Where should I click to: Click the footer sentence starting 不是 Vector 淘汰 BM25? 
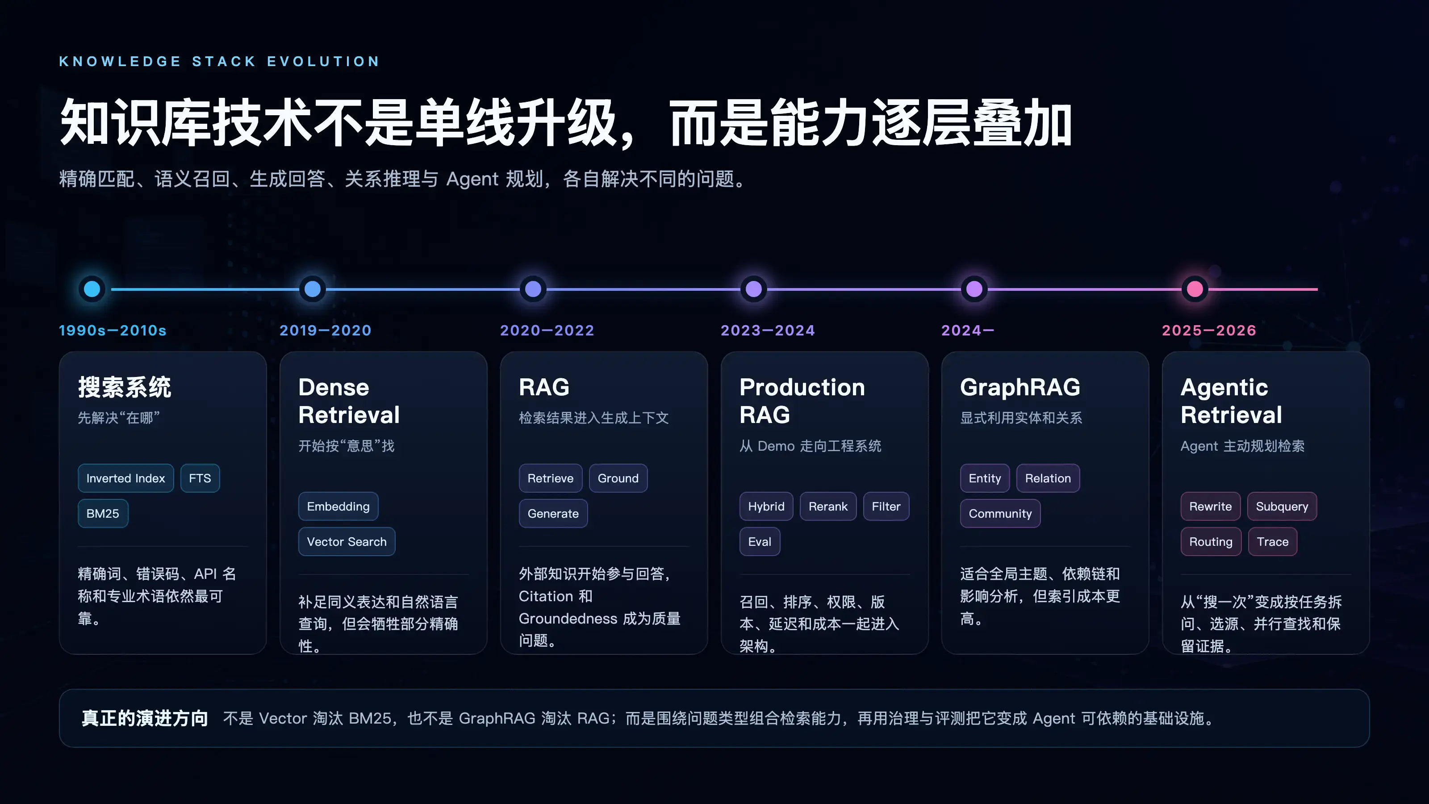coord(720,719)
